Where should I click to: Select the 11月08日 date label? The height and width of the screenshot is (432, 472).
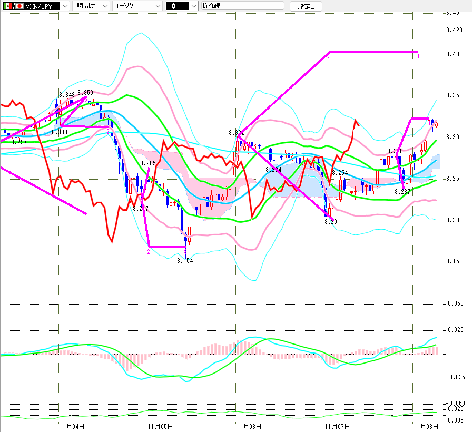pyautogui.click(x=426, y=426)
